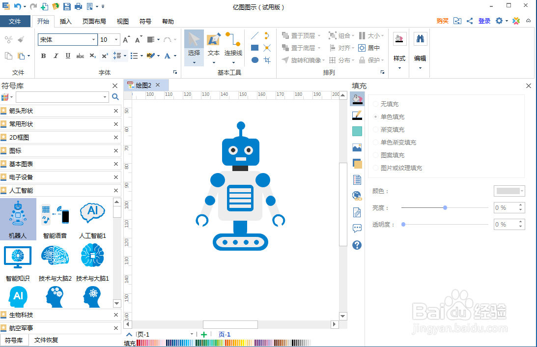Screen dimensions: 537x347
Task: Select the rectangle drawing tool
Action: click(x=255, y=48)
